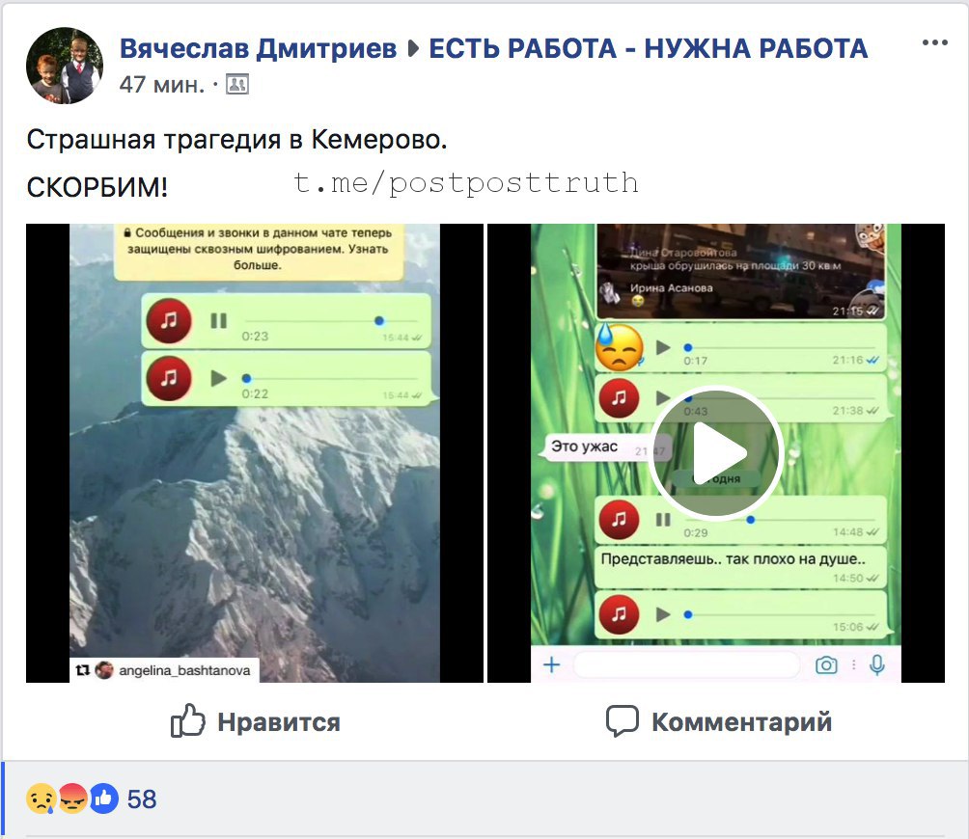Open the left mountain video thumbnail
Image resolution: width=969 pixels, height=839 pixels.
pyautogui.click(x=255, y=452)
